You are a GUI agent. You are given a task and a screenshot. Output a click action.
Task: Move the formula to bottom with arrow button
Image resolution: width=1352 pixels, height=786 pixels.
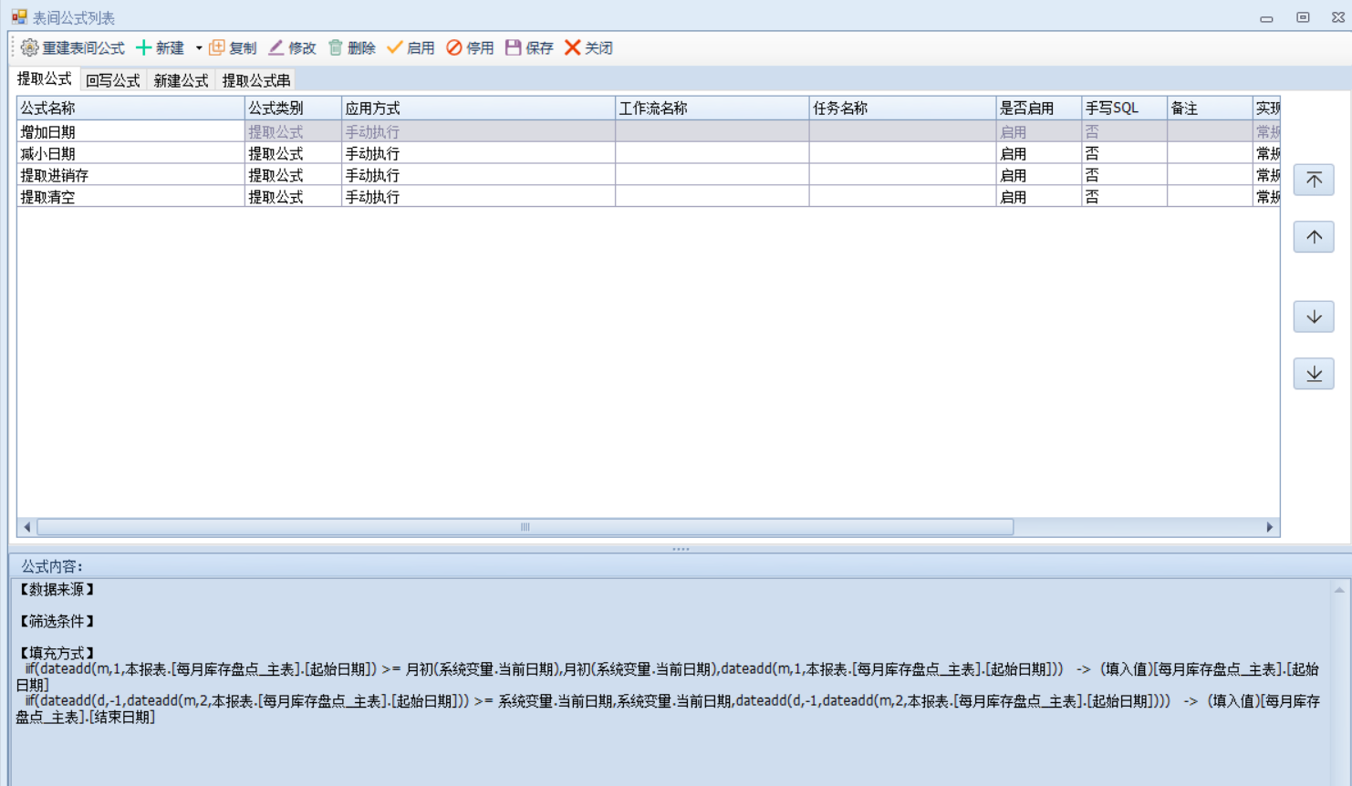[1314, 374]
